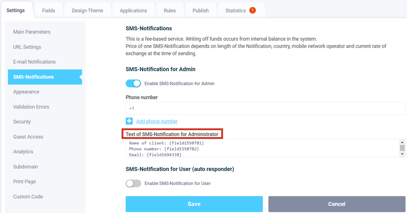This screenshot has height=213, width=407.
Task: Click into the Phone number input field
Action: point(265,109)
